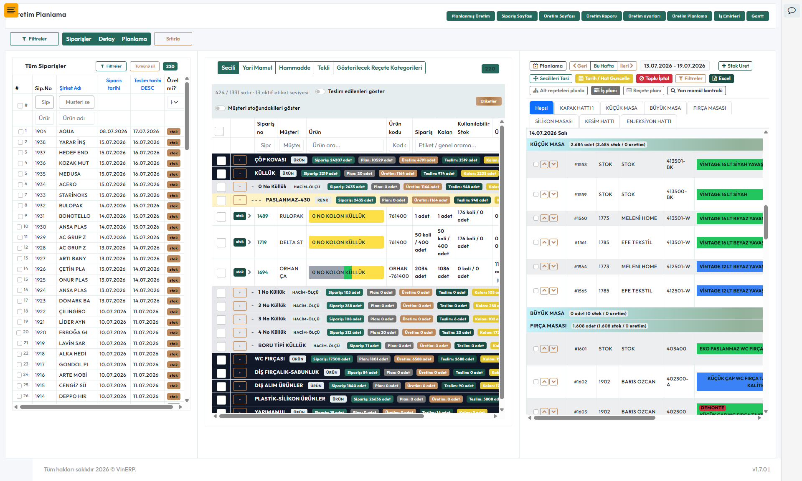Click the Müşteri search field in middle panel
The height and width of the screenshot is (481, 802).
click(x=291, y=146)
